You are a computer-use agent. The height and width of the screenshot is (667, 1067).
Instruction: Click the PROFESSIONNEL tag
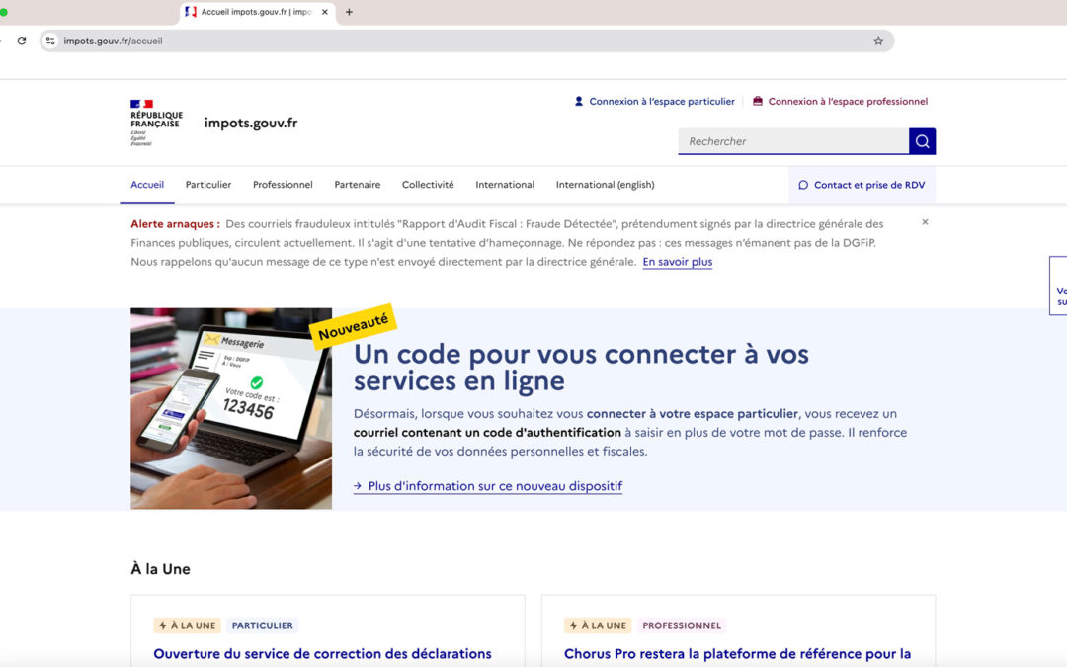point(682,625)
